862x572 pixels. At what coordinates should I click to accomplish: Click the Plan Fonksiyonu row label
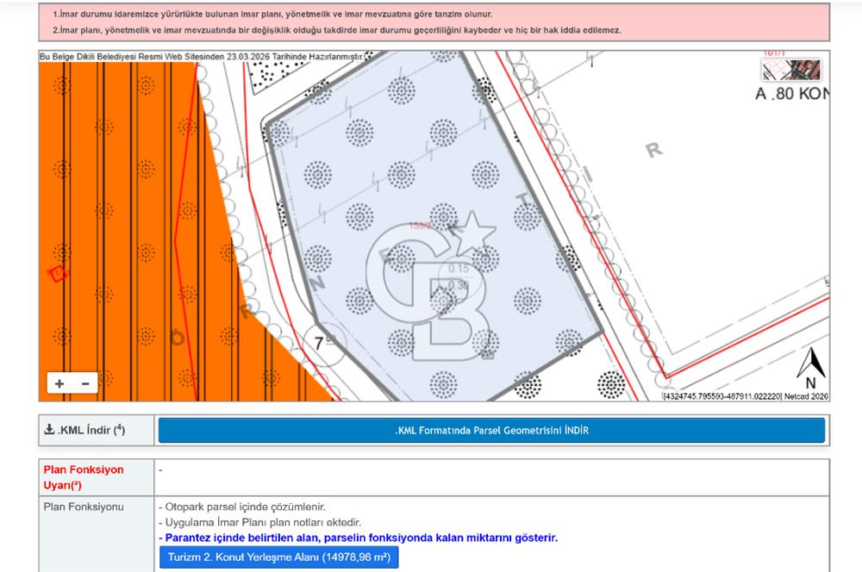tap(84, 507)
